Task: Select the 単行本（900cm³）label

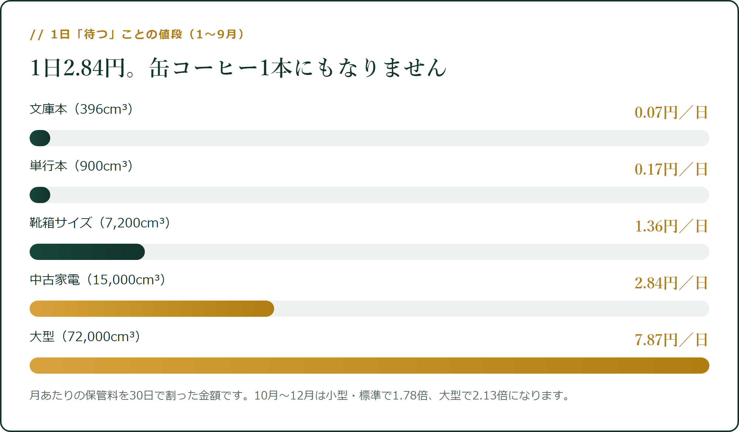Action: click(81, 166)
